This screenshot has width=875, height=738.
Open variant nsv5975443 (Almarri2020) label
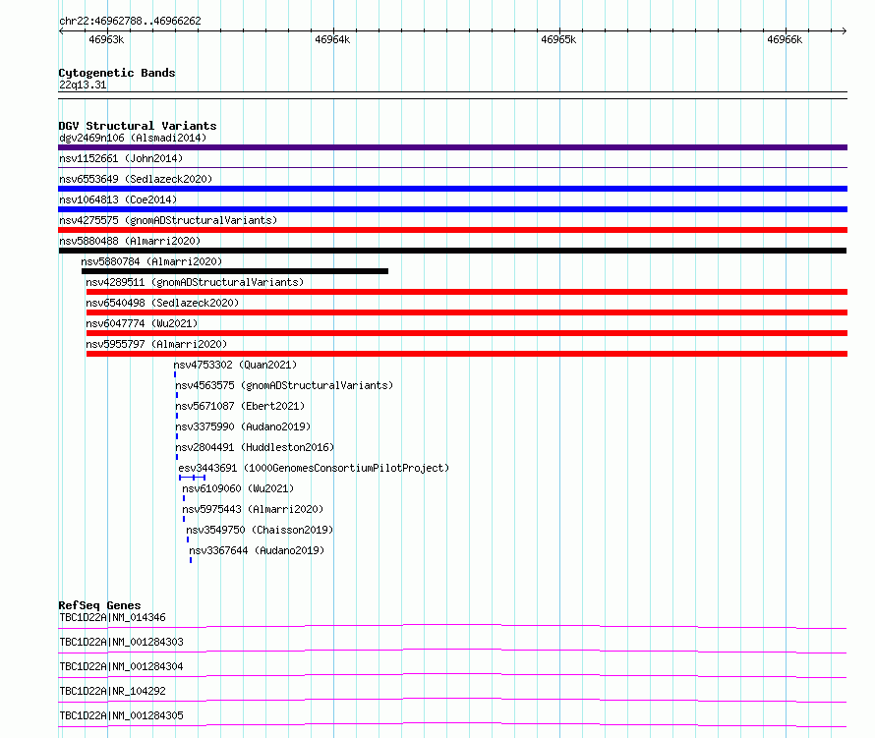tap(253, 509)
